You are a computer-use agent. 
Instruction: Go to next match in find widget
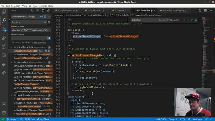click(x=188, y=20)
